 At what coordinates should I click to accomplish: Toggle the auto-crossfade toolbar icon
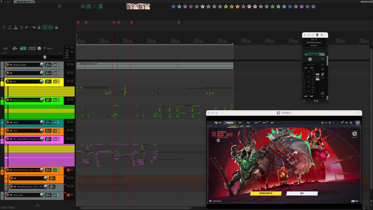tap(45, 27)
